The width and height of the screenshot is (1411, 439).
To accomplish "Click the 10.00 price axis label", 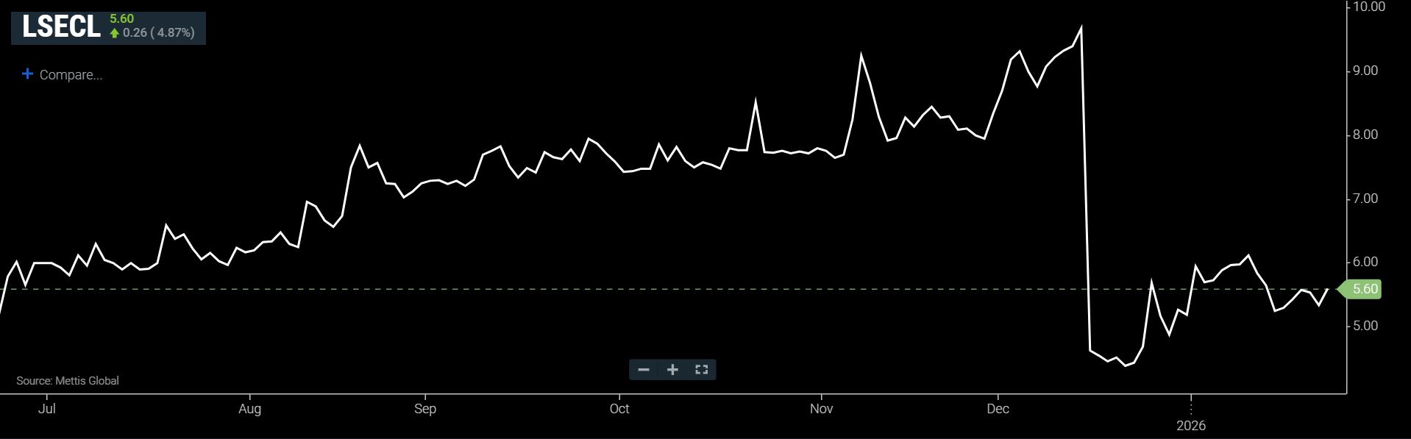I will tap(1368, 7).
